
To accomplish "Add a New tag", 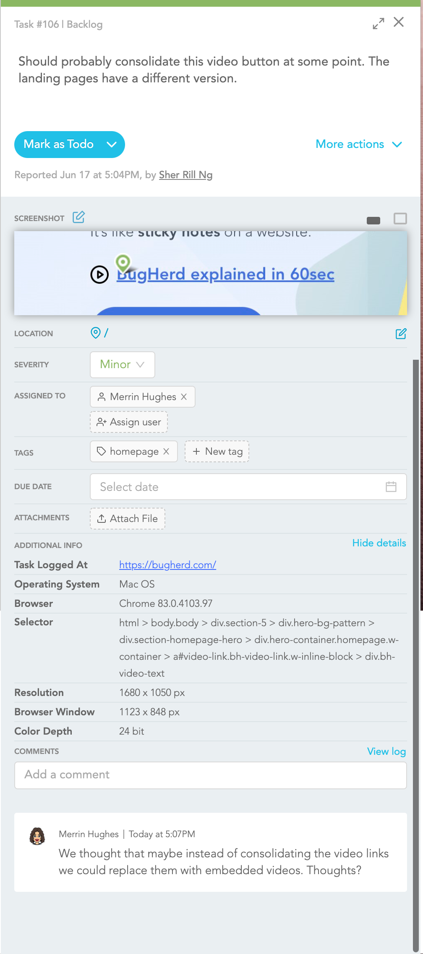I will click(217, 451).
